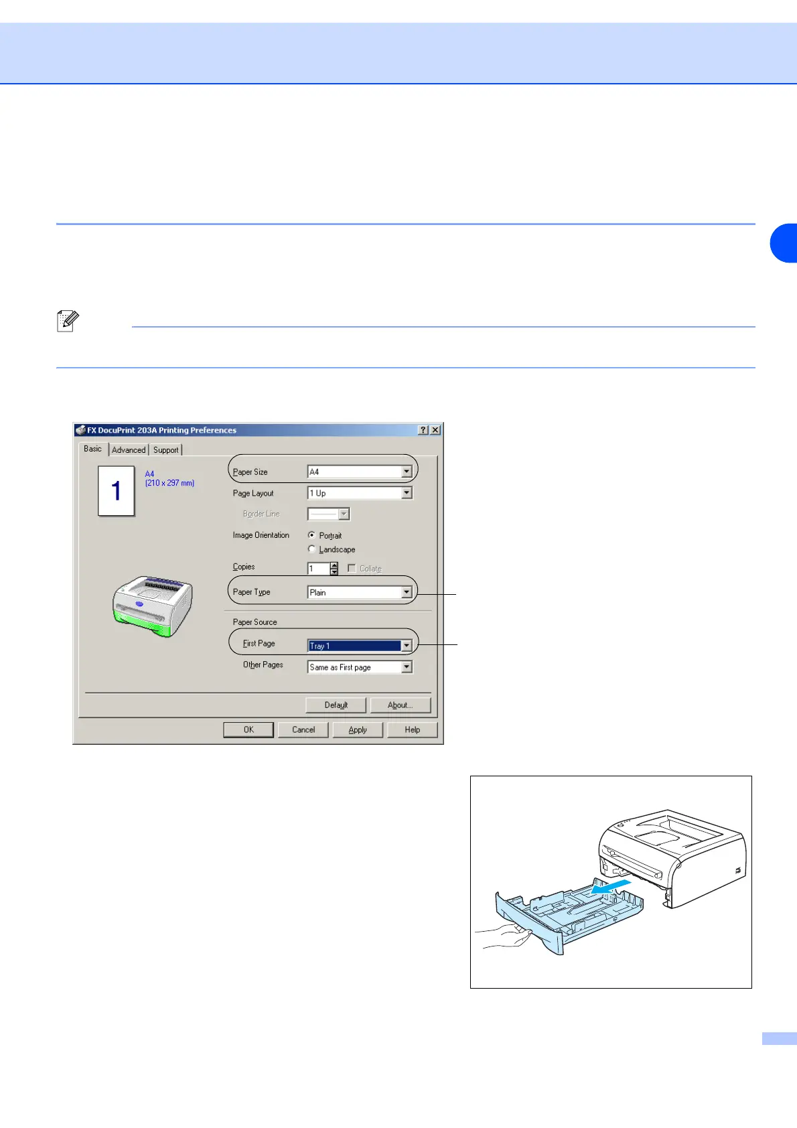Expand the First Page Tray 1 dropdown
The image size is (797, 1128).
[x=360, y=646]
